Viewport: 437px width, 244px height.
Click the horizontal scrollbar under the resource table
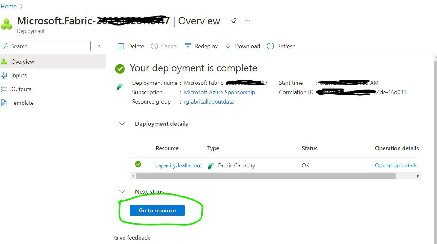(x=266, y=176)
